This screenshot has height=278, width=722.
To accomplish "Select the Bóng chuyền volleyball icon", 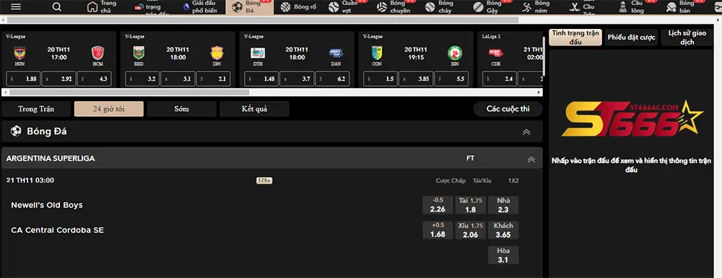I will tap(382, 7).
